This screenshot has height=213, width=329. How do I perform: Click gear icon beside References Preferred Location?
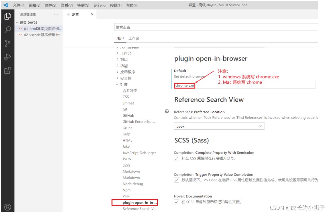click(167, 111)
